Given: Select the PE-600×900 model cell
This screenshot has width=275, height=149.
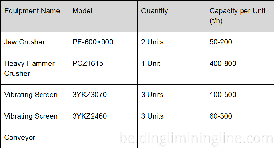Looking at the screenshot, I should (x=93, y=42).
